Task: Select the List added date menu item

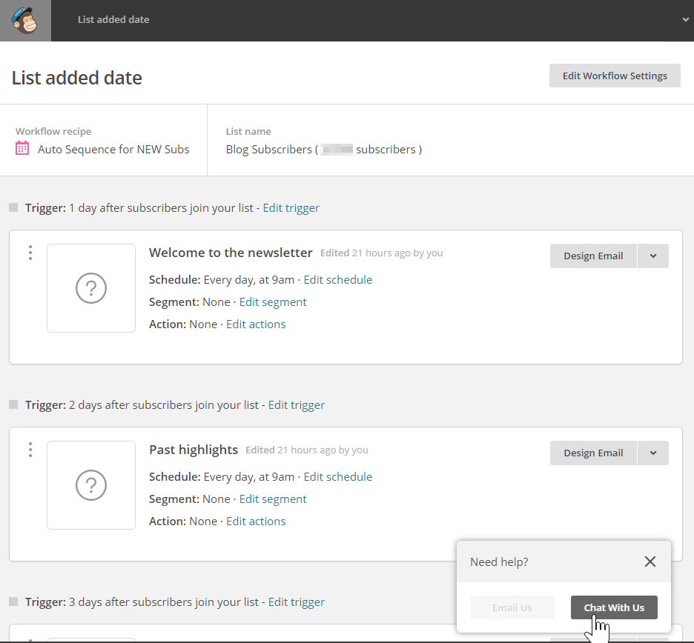Action: (x=113, y=20)
